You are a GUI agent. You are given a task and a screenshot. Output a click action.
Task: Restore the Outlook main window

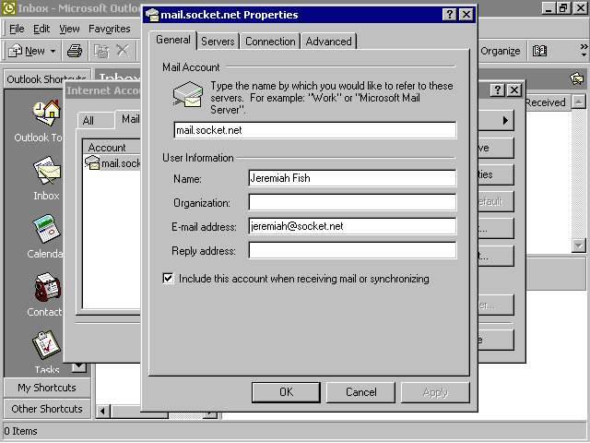coord(563,8)
